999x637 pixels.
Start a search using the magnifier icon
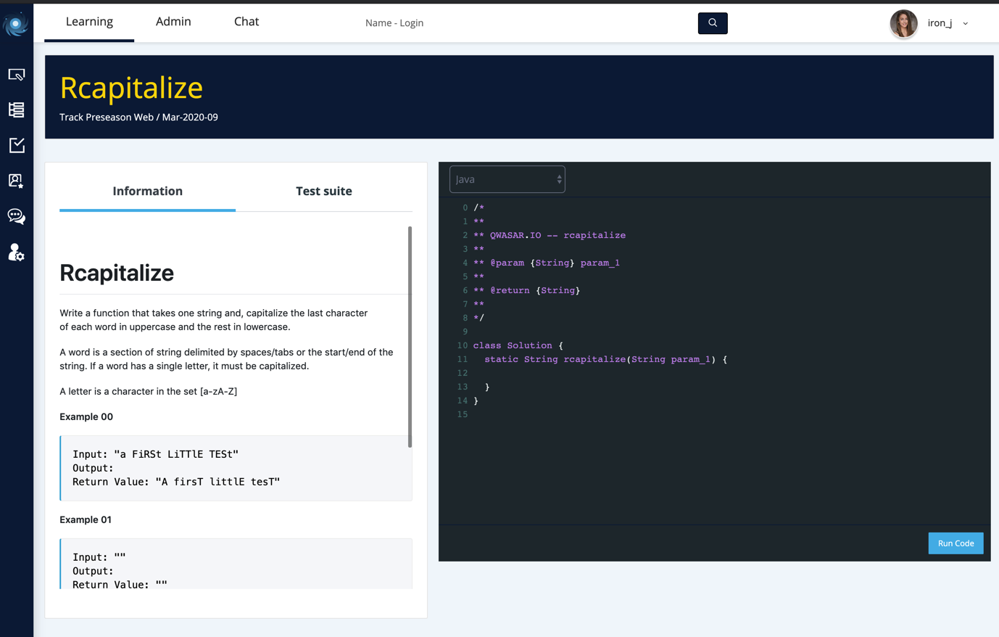[x=712, y=22]
